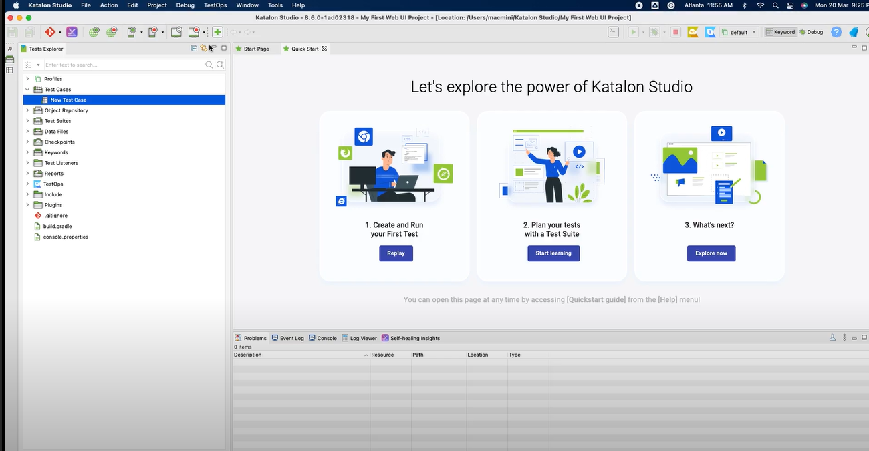869x451 pixels.
Task: Click the red Stop icon
Action: pos(676,32)
